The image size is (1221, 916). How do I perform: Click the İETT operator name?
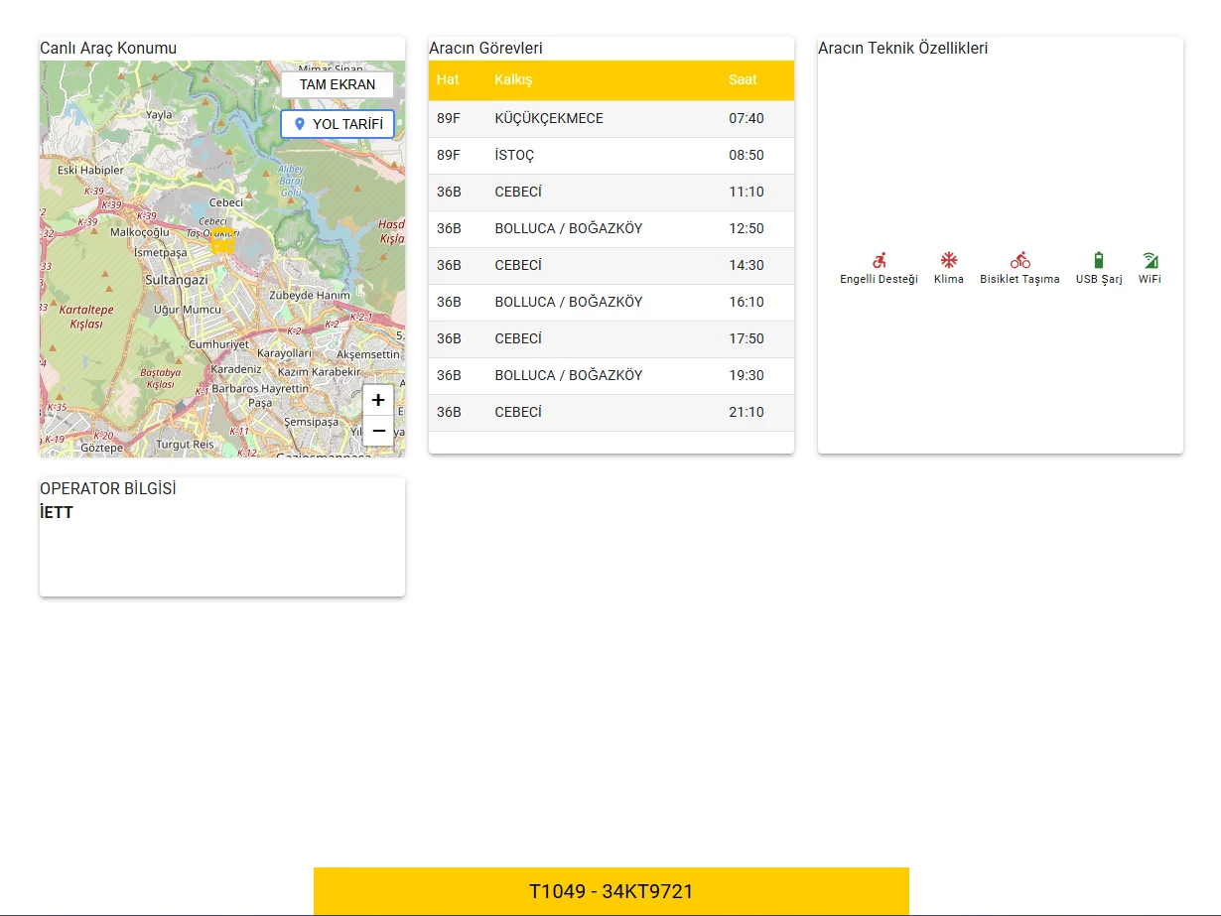pyautogui.click(x=57, y=513)
